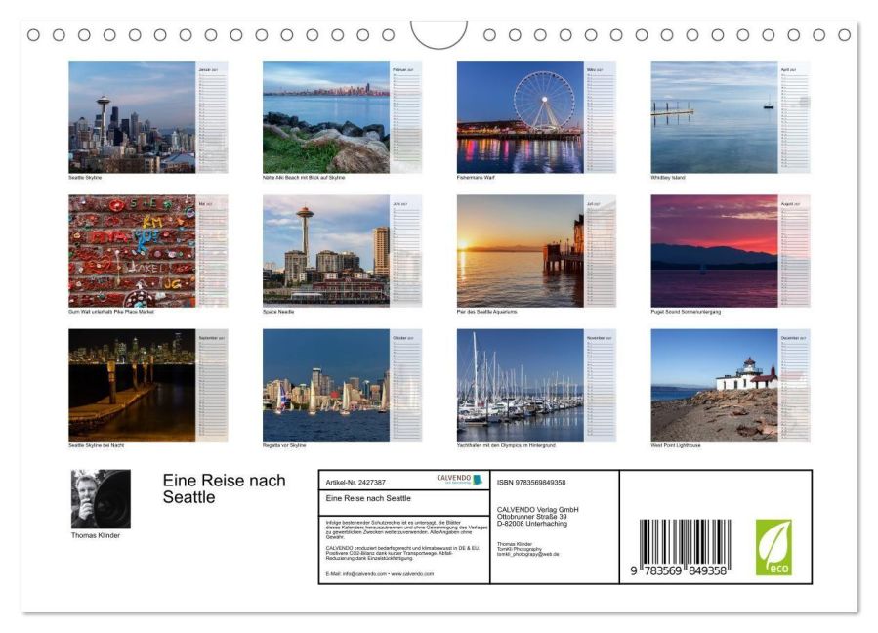Click the 'West Point Lighthouse' caption
Screen dimensions: 878x633
coord(675,445)
